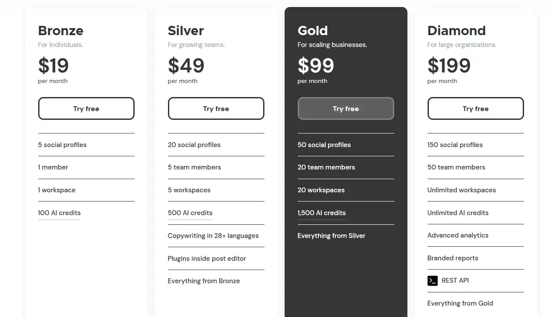Start the Gold plan free trial
Viewport: 553px width, 317px height.
[346, 108]
